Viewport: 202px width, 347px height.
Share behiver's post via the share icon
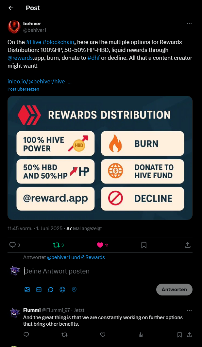point(188,245)
